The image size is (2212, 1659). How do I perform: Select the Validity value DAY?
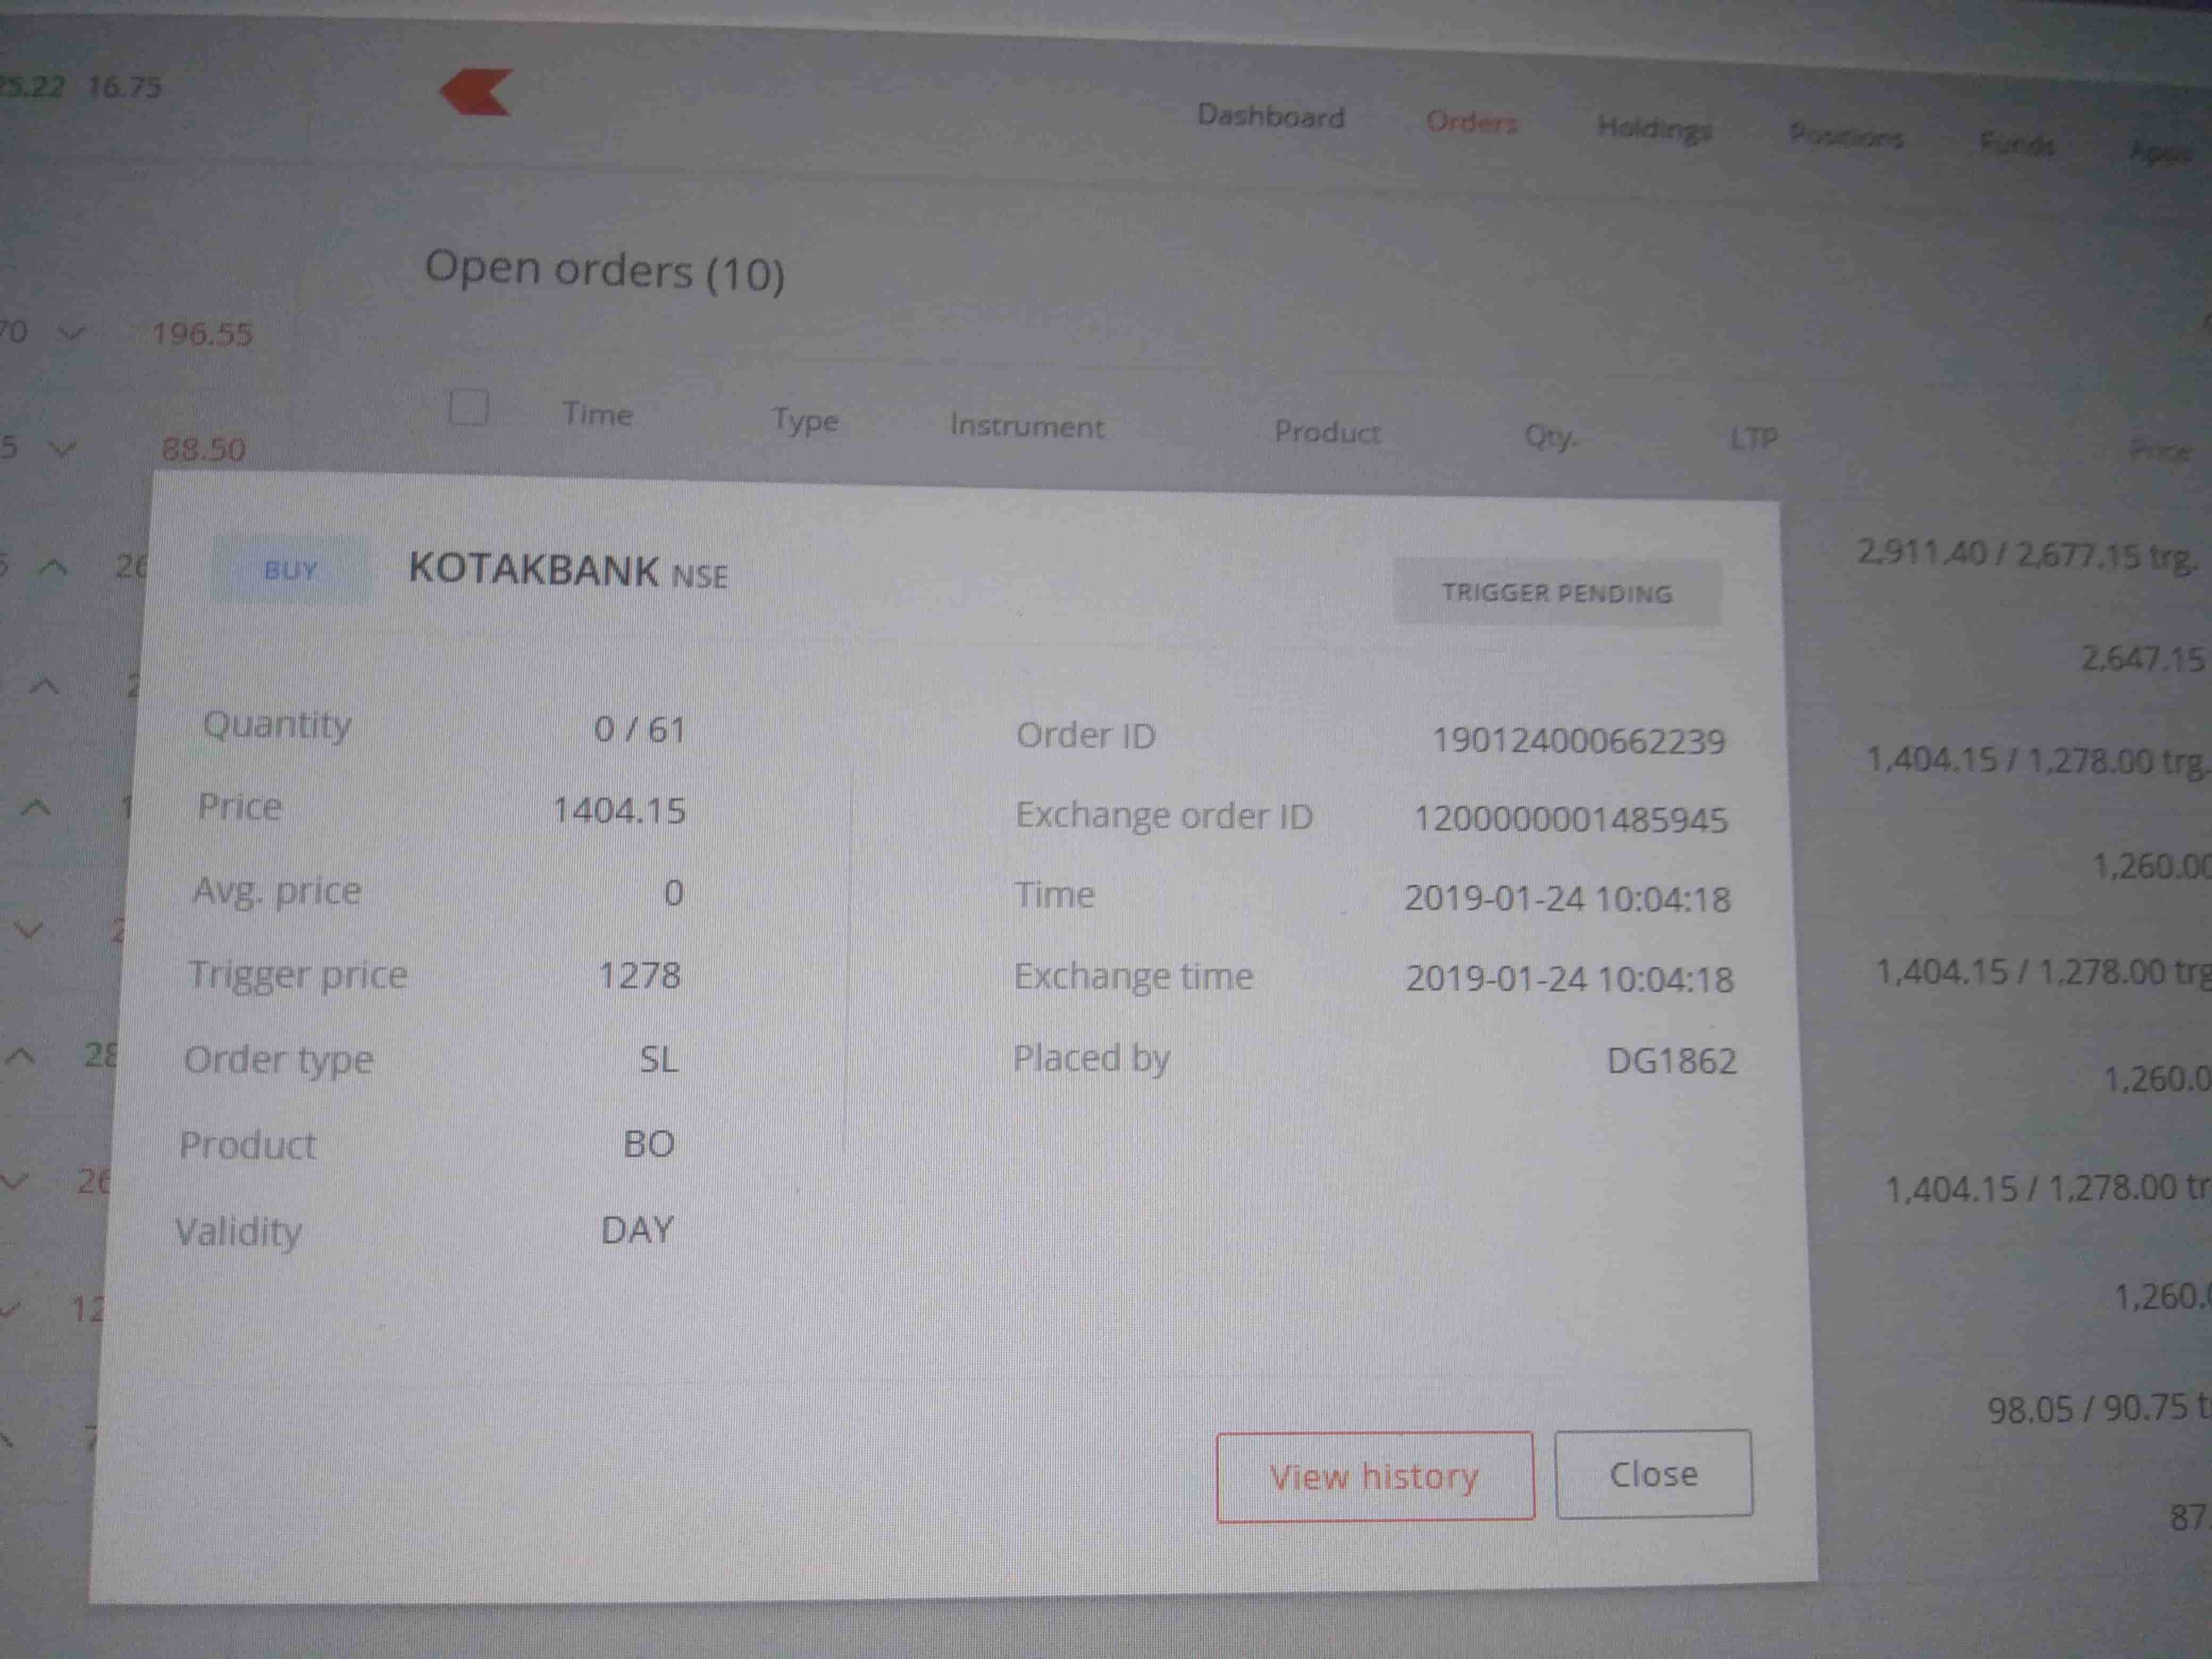[x=638, y=1230]
